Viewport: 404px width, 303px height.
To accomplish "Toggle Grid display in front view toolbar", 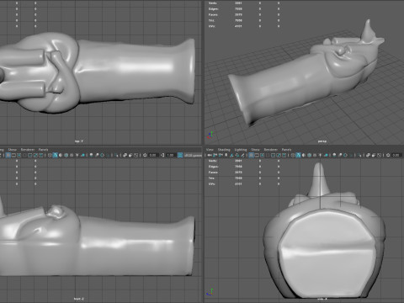I will (x=8, y=155).
